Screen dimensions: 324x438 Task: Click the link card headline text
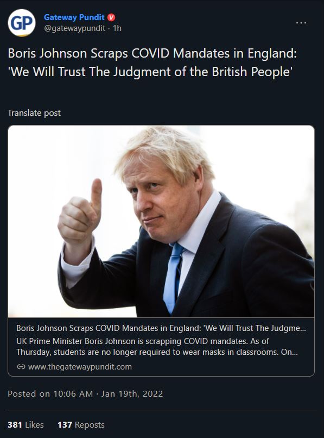[161, 328]
